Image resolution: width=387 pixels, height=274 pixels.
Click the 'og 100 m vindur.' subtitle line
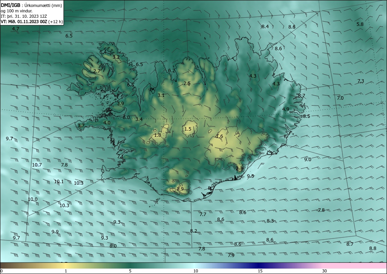17,10
